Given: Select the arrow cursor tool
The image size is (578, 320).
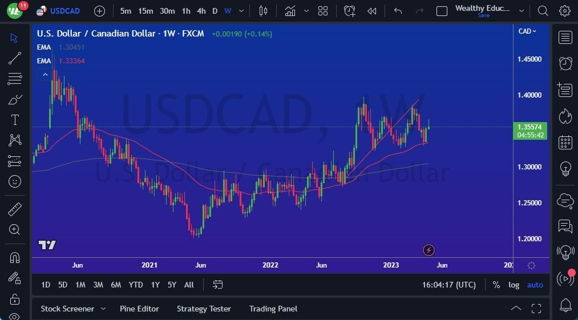Looking at the screenshot, I should (x=14, y=38).
